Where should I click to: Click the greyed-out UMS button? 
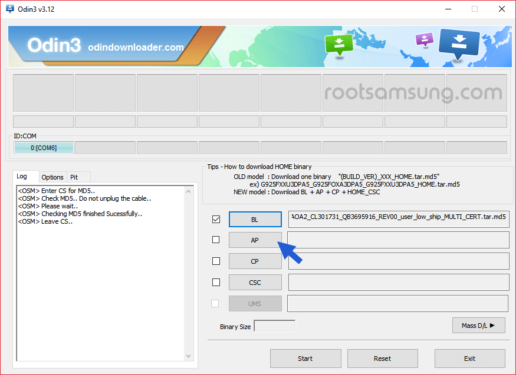(255, 304)
